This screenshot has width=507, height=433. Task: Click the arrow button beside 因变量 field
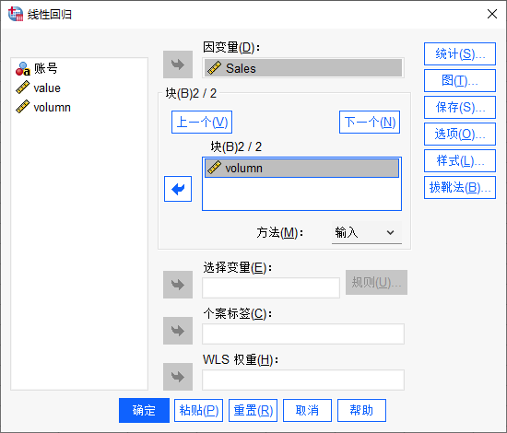(x=178, y=64)
